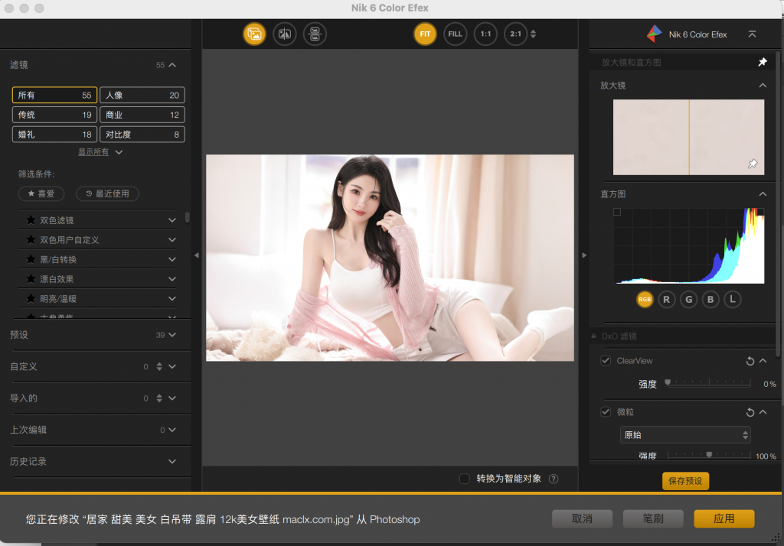
Task: Select the side-by-side comparison view icon
Action: (314, 34)
